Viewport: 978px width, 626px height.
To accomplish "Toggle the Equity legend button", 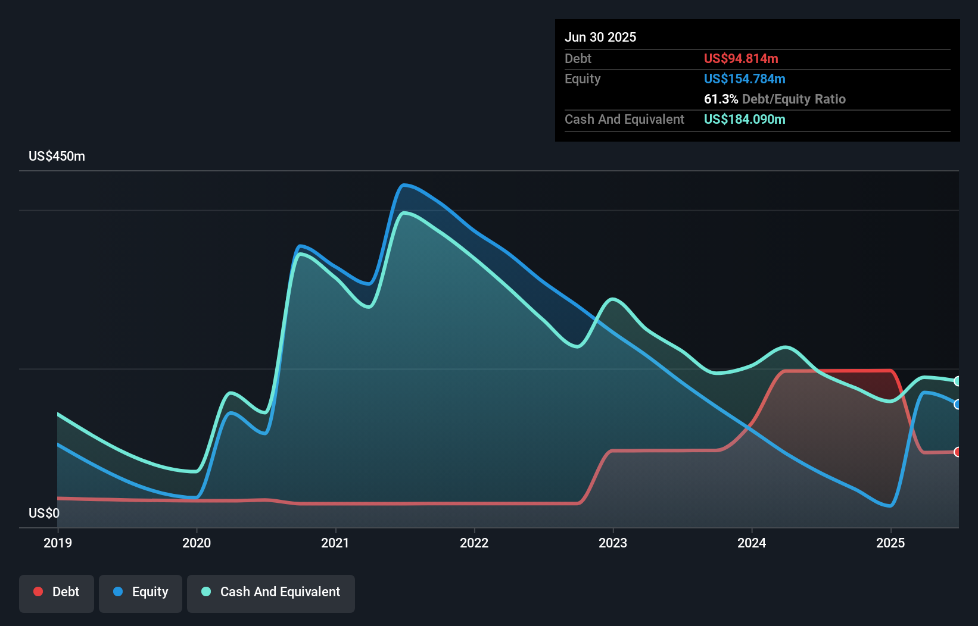I will (x=141, y=593).
